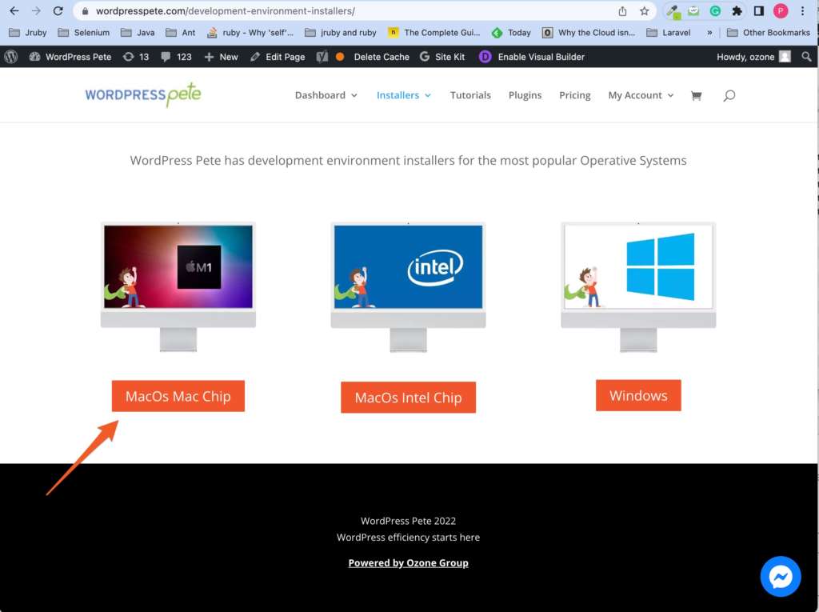Reload the page
819x612 pixels.
[x=58, y=11]
